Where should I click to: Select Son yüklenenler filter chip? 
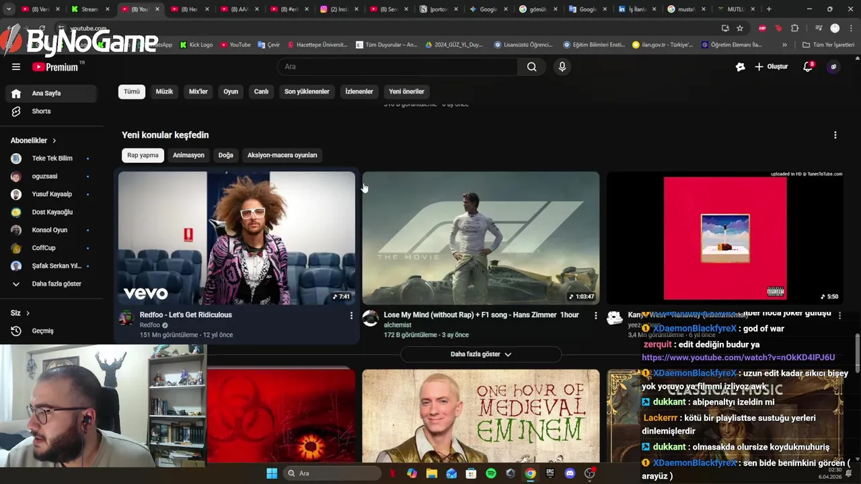click(x=307, y=91)
